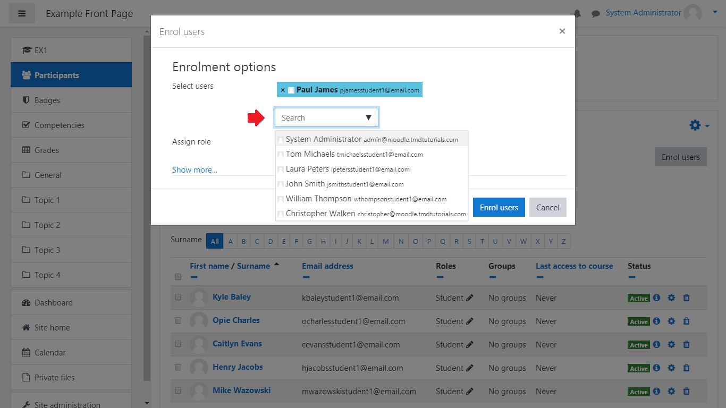Toggle the hamburger side menu button
The height and width of the screenshot is (408, 726).
click(22, 13)
